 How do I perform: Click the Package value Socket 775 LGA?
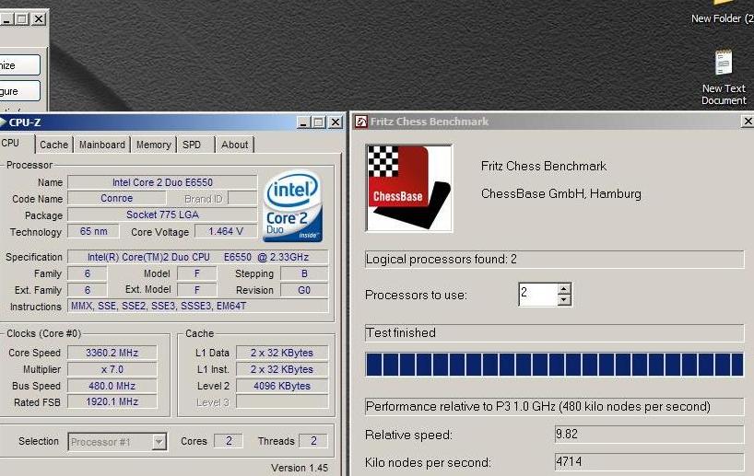tap(162, 215)
